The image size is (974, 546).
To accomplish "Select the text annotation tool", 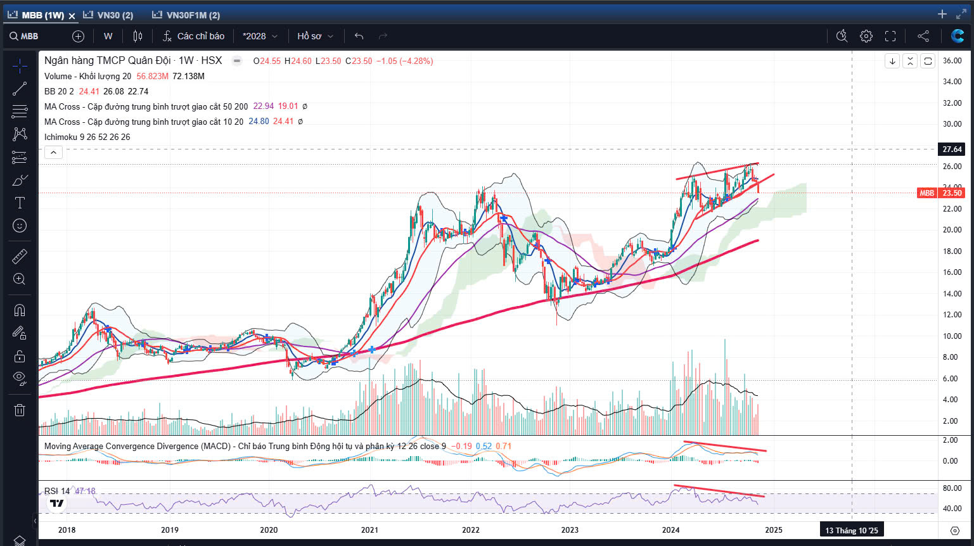I will (x=20, y=203).
